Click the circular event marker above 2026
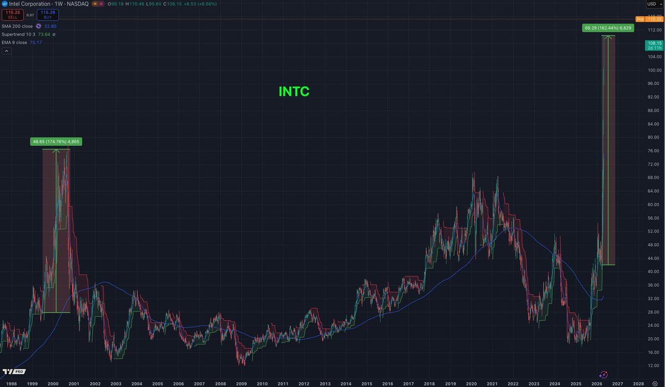This screenshot has width=665, height=387. pyautogui.click(x=604, y=374)
